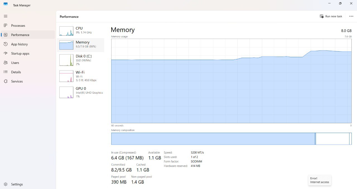This screenshot has height=189, width=357.
Task: Open the App history page
Action: [19, 44]
